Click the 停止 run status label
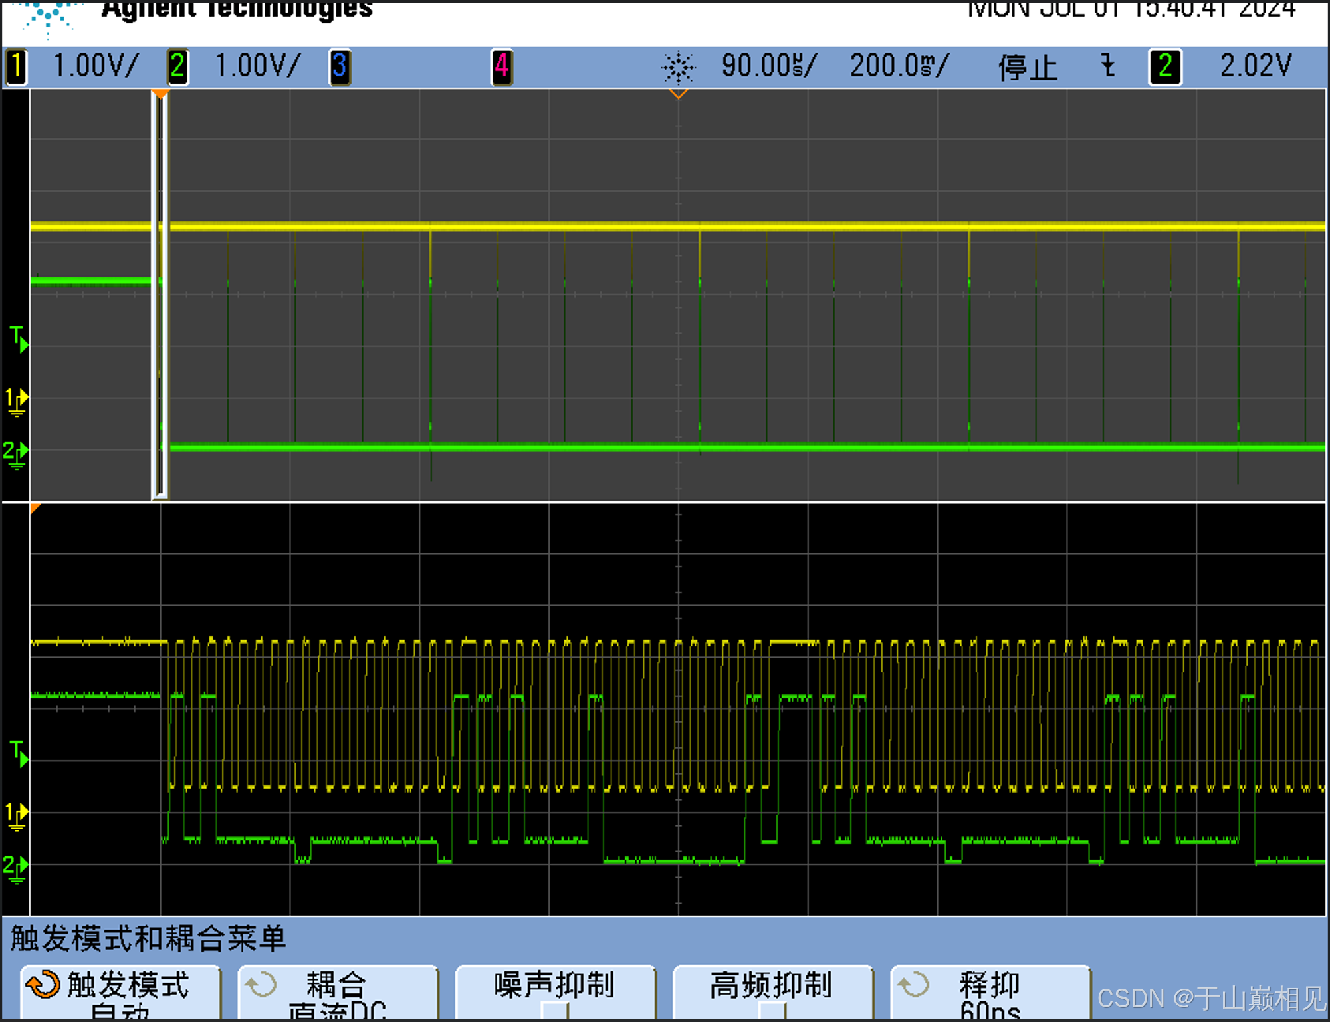 click(x=1028, y=67)
